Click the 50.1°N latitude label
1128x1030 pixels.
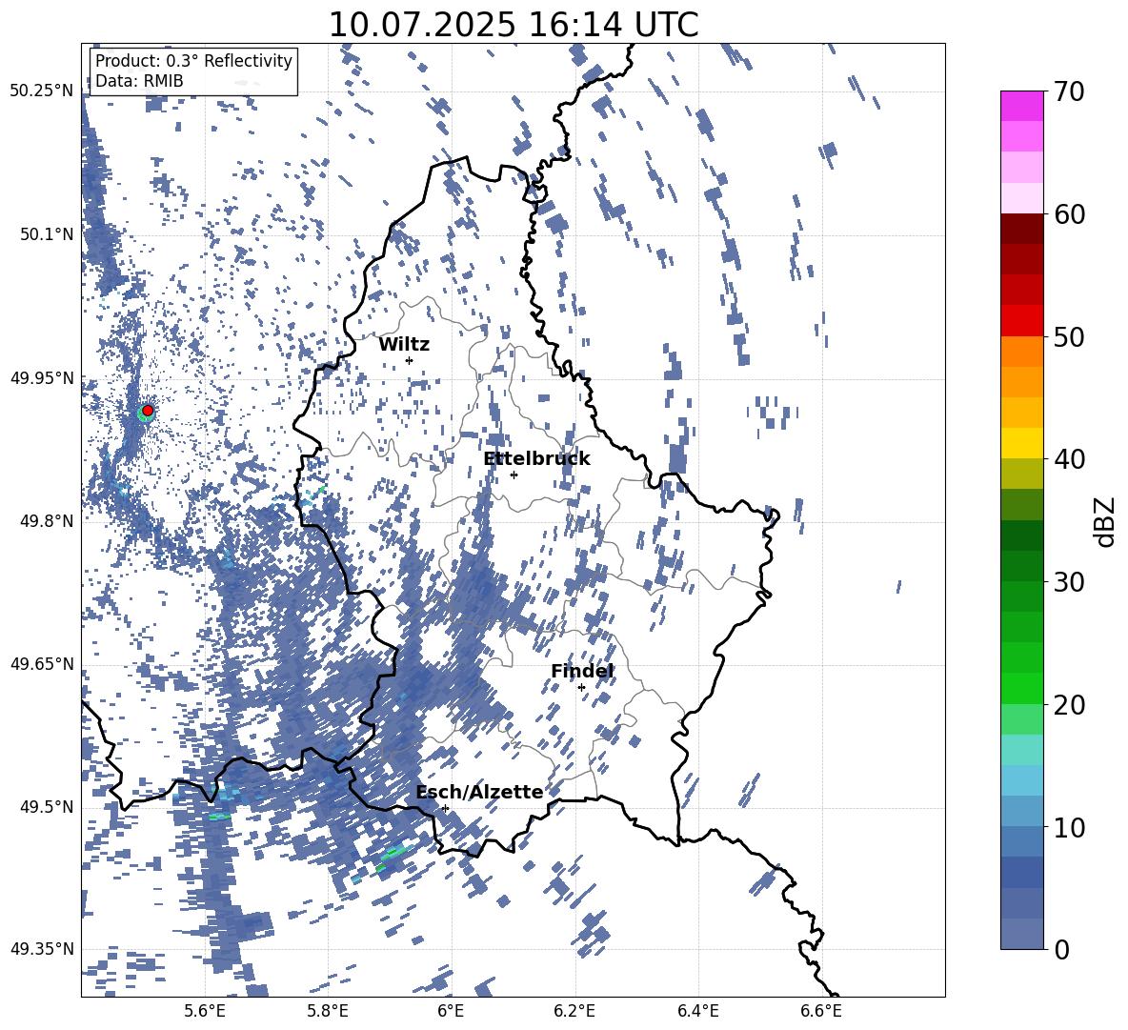tap(48, 234)
